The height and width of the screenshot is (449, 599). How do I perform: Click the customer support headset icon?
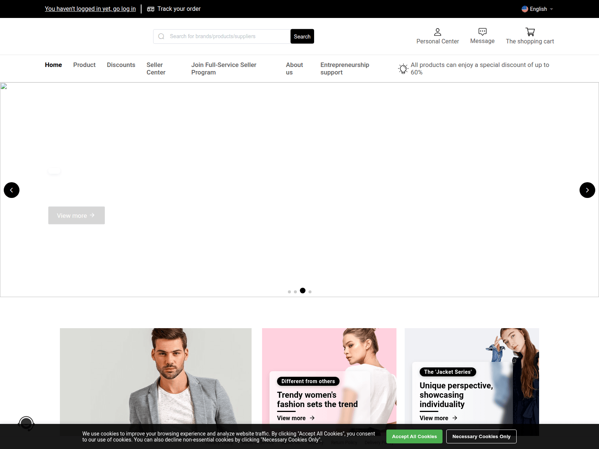coord(26,424)
